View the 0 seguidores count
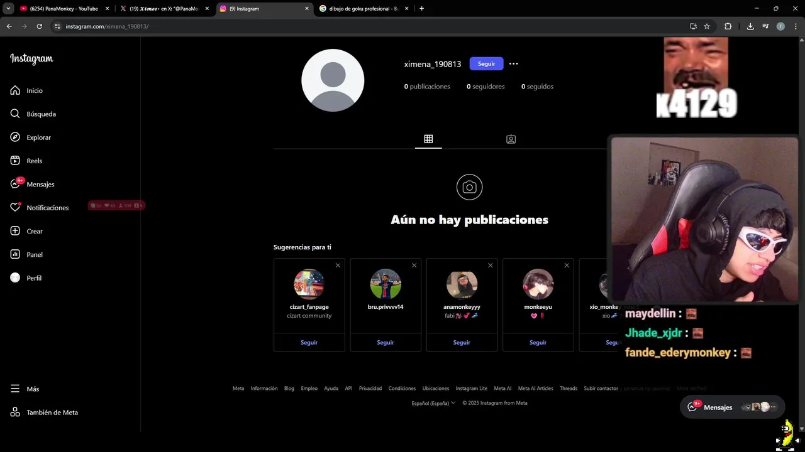 486,87
